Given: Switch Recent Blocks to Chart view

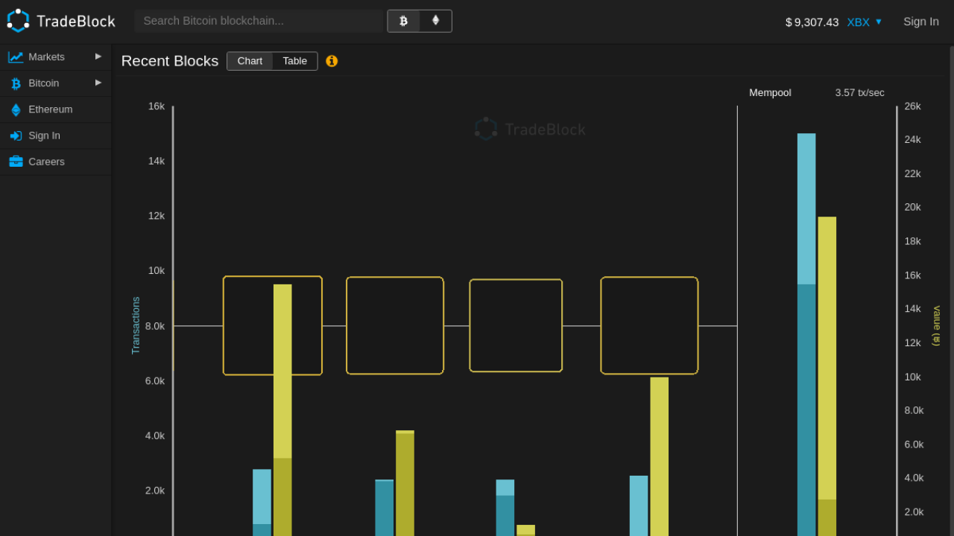Looking at the screenshot, I should pos(250,61).
